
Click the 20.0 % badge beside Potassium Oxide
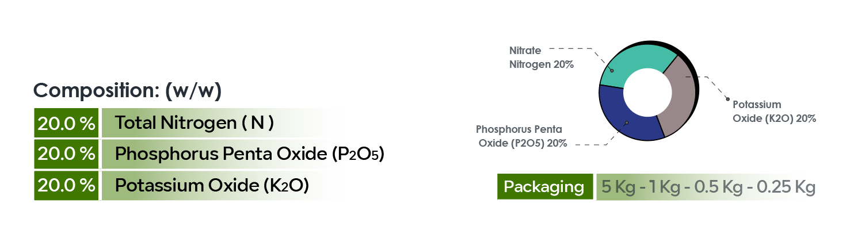pos(66,186)
